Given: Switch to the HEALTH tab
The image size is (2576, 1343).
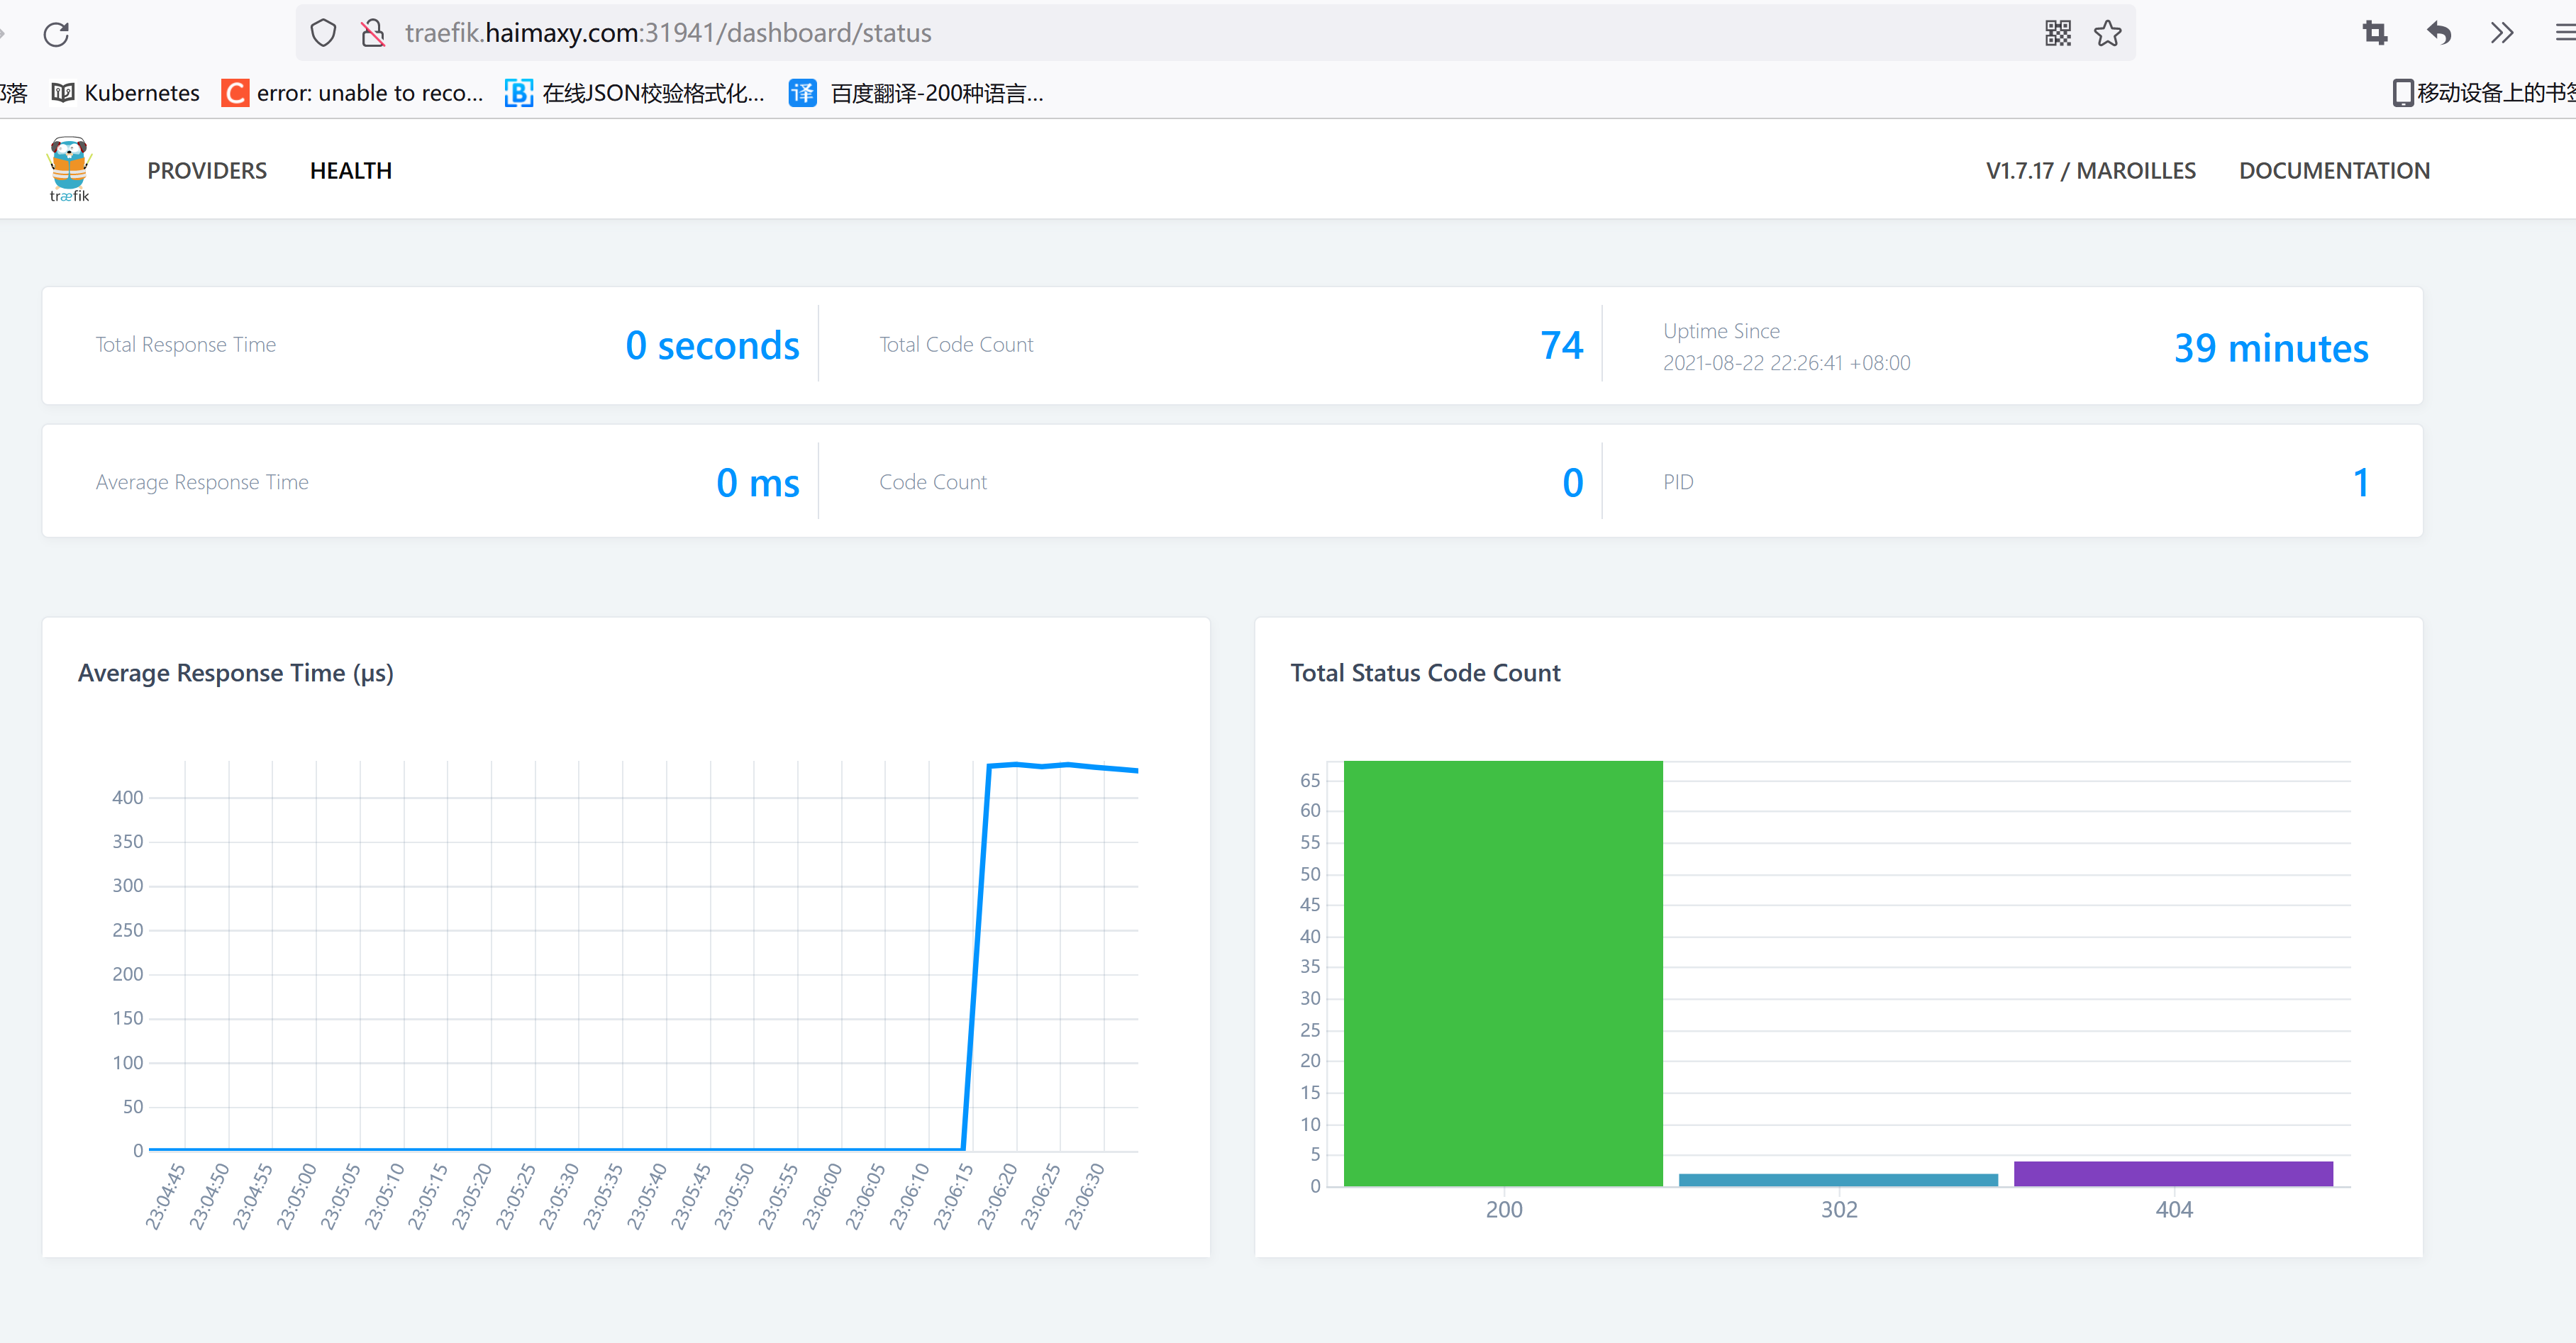Looking at the screenshot, I should (351, 171).
